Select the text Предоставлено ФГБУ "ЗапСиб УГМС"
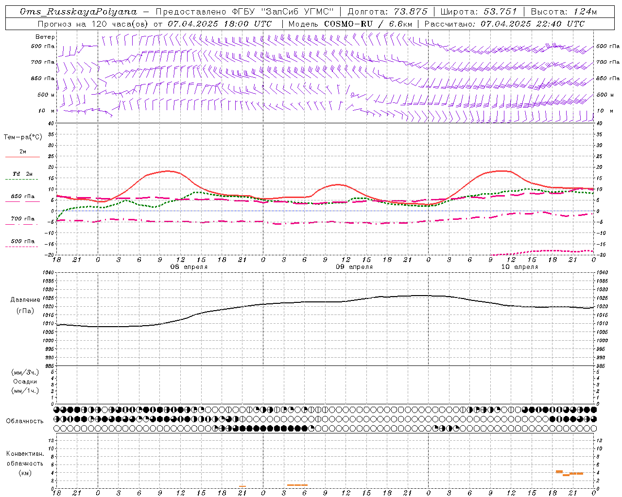Image resolution: width=622 pixels, height=497 pixels. point(245,12)
